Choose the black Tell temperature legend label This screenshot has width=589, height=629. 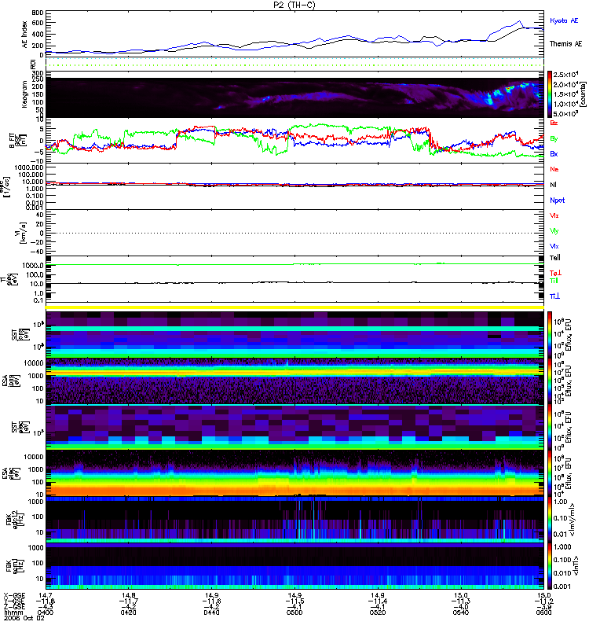pos(554,257)
